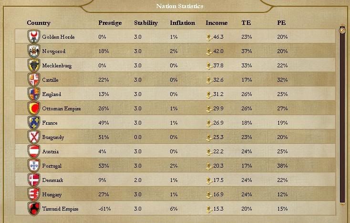
Task: Click Castille's coat of arms shield
Action: [34, 80]
